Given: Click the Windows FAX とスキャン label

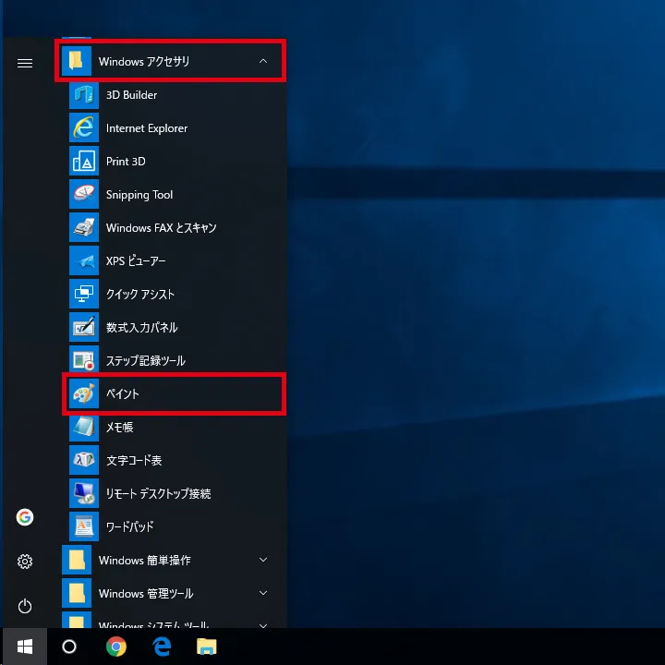Looking at the screenshot, I should pos(161,228).
